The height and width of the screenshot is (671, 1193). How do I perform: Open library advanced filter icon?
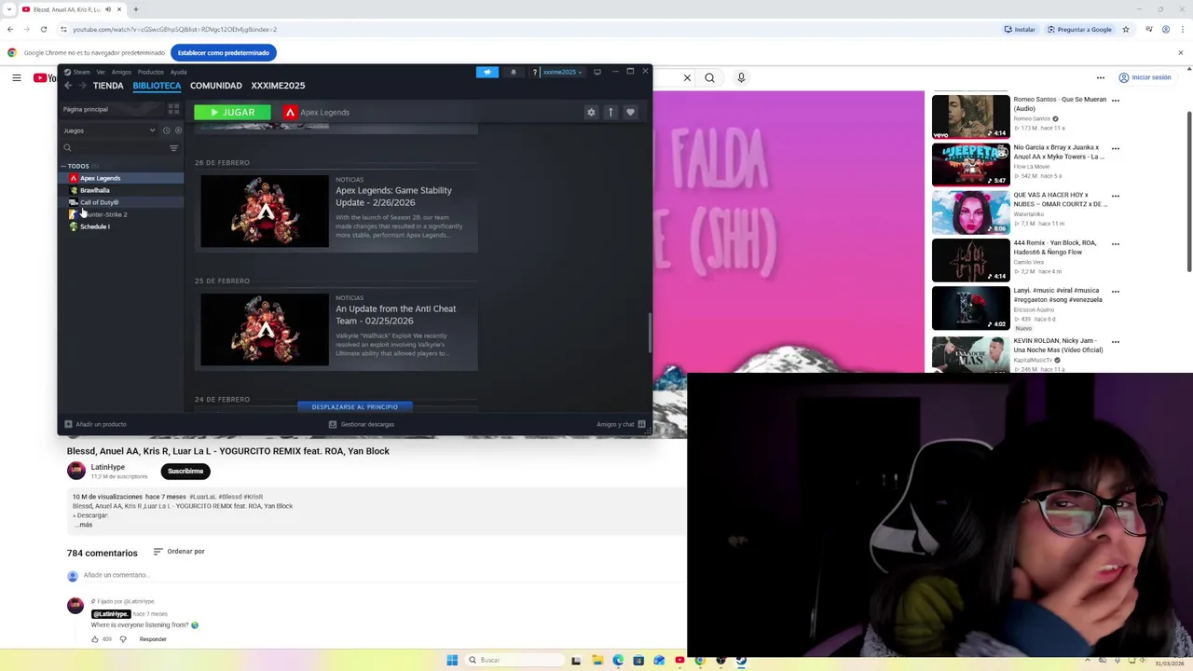[173, 148]
